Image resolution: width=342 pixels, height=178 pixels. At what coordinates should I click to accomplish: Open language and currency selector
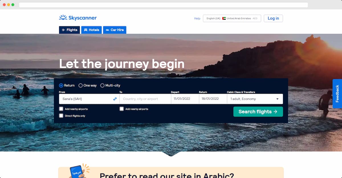(x=232, y=19)
